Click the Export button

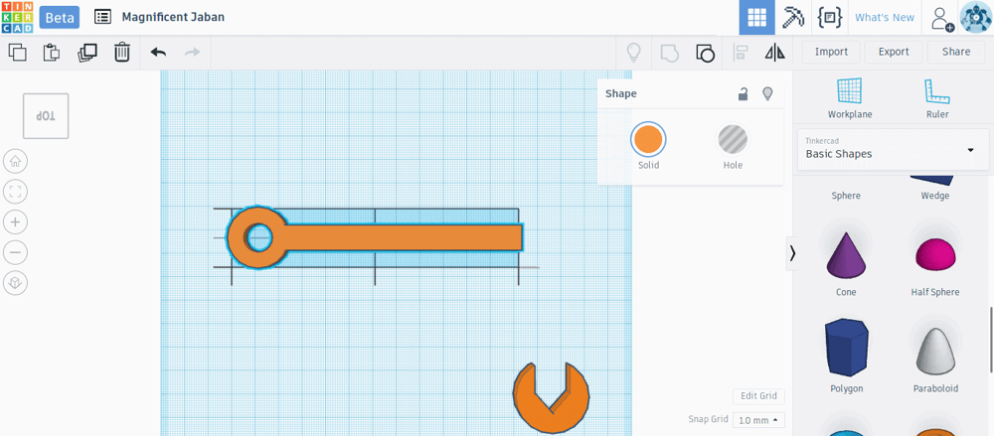pyautogui.click(x=894, y=52)
